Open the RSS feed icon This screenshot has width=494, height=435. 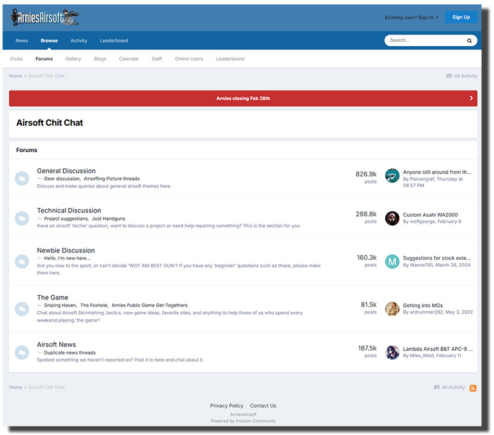(473, 388)
